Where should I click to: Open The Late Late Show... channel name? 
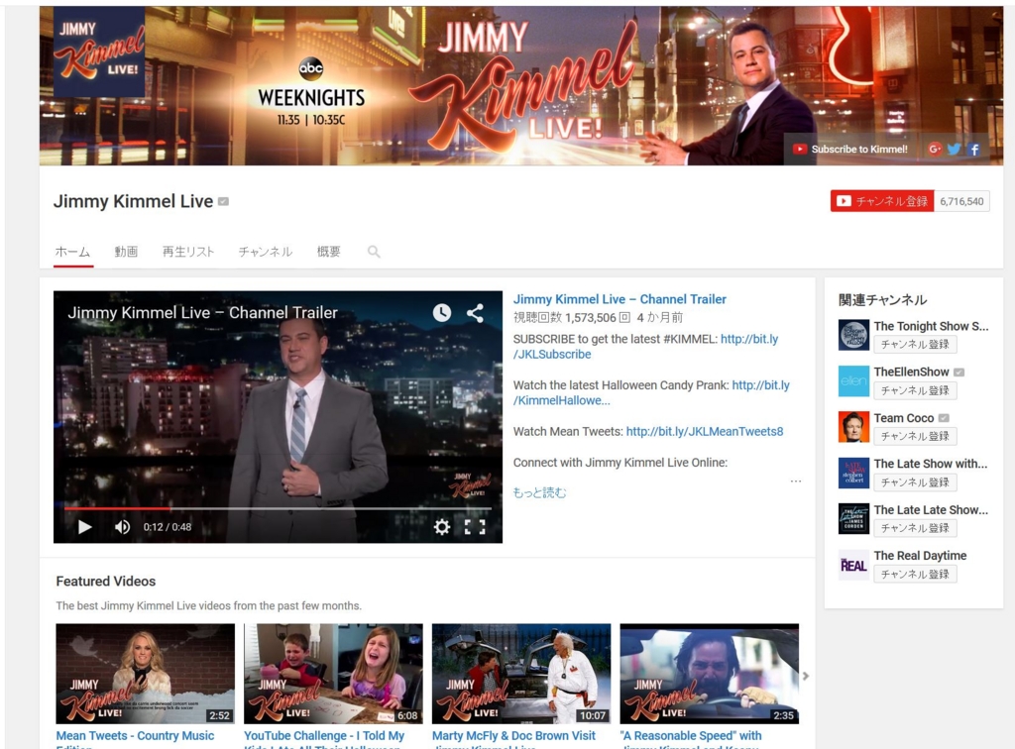pyautogui.click(x=931, y=510)
